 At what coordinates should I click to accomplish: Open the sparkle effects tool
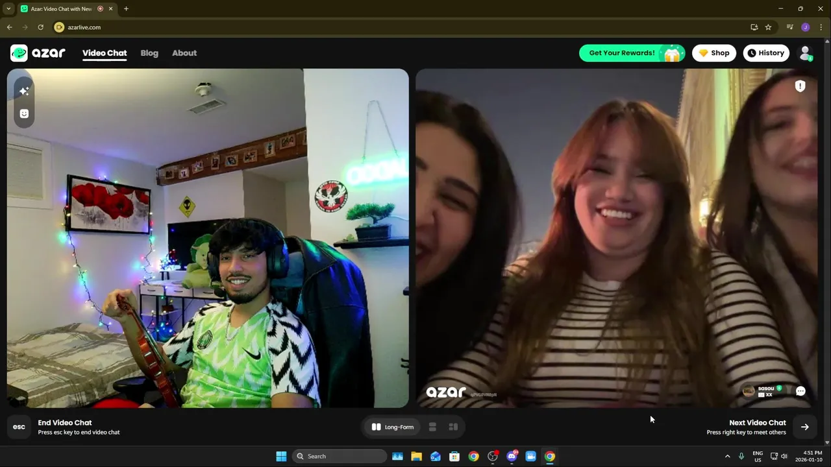click(x=24, y=91)
